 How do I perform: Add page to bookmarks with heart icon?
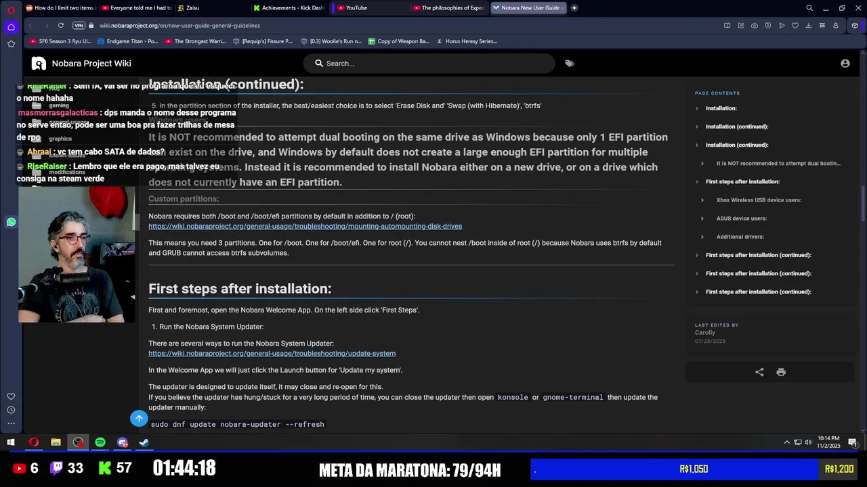[795, 26]
